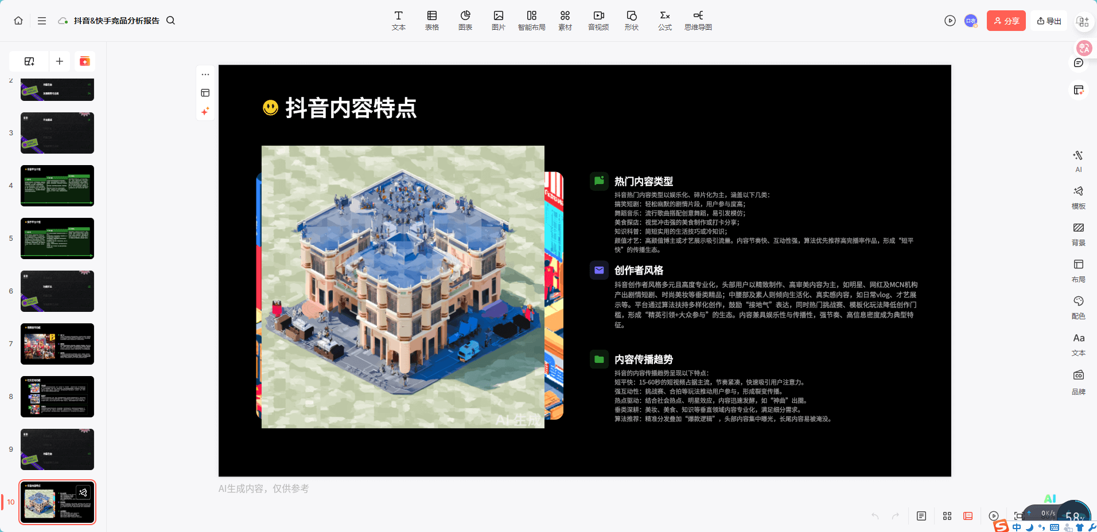
Task: Open the hamburger menu
Action: [x=42, y=21]
